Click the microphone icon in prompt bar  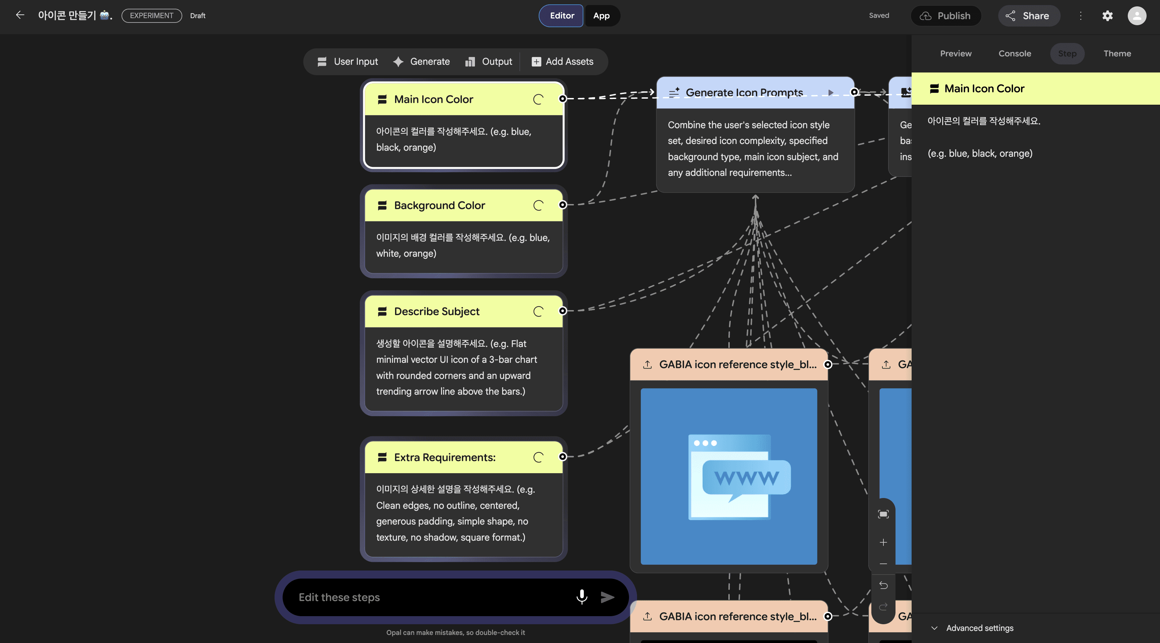[x=581, y=597]
